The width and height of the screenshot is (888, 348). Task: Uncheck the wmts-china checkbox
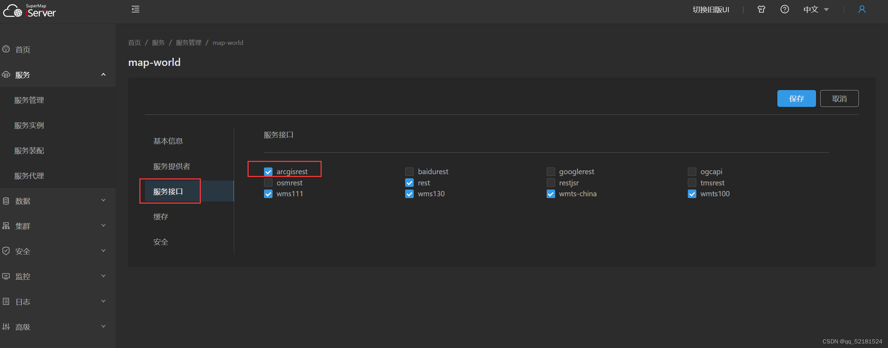click(x=551, y=194)
